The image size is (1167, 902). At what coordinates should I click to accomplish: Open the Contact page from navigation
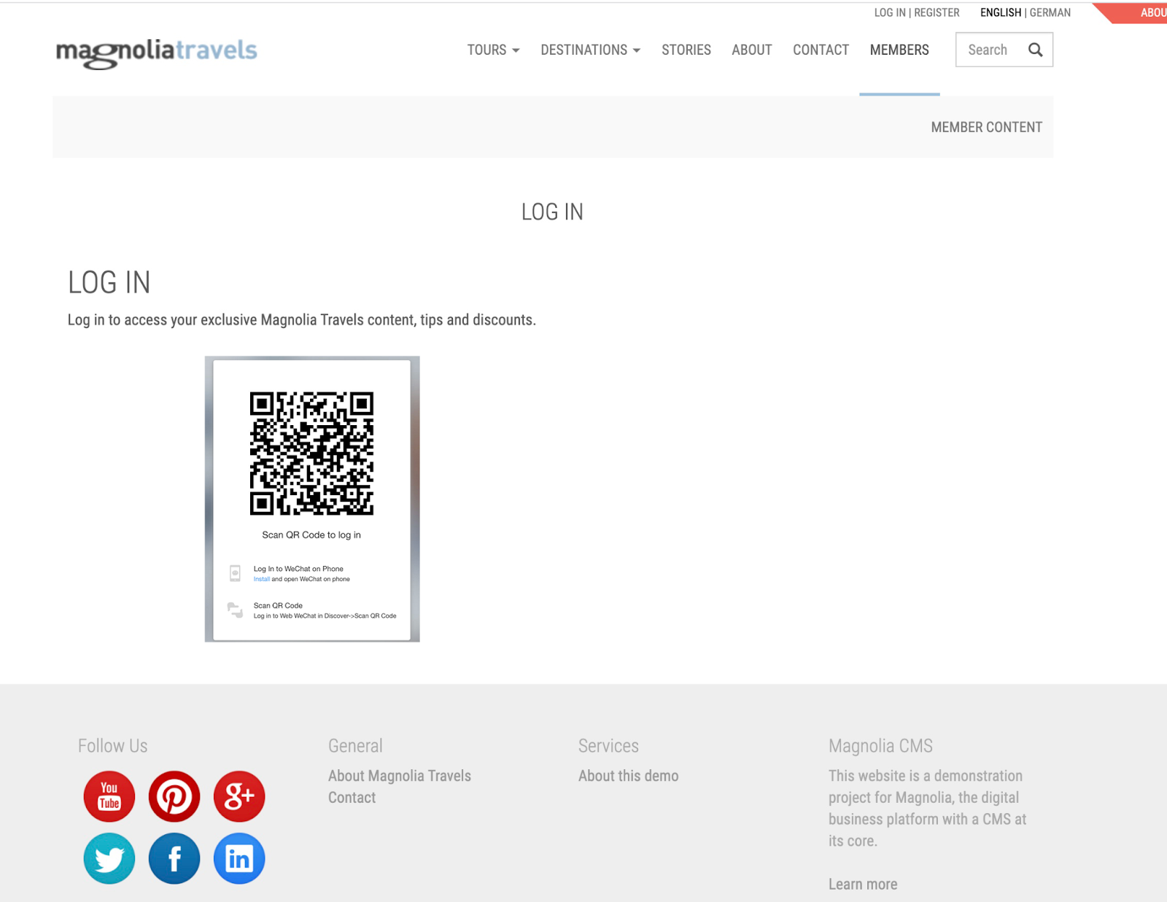[821, 50]
